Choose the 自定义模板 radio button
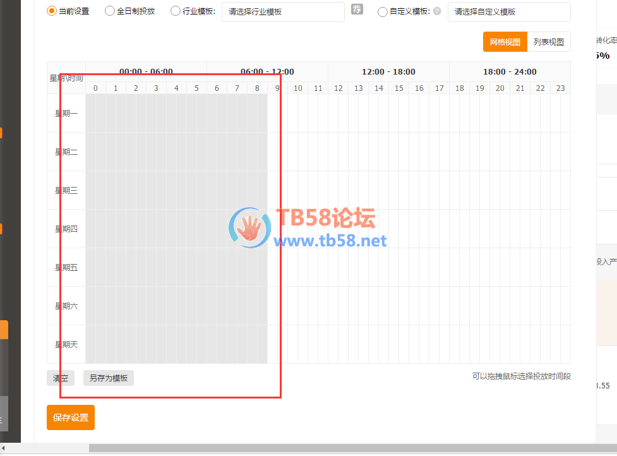This screenshot has width=617, height=456. (382, 11)
